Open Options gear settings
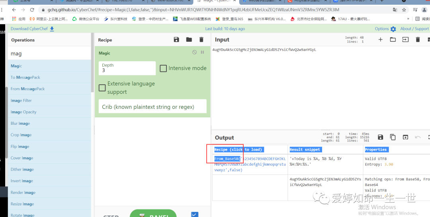 click(x=393, y=29)
